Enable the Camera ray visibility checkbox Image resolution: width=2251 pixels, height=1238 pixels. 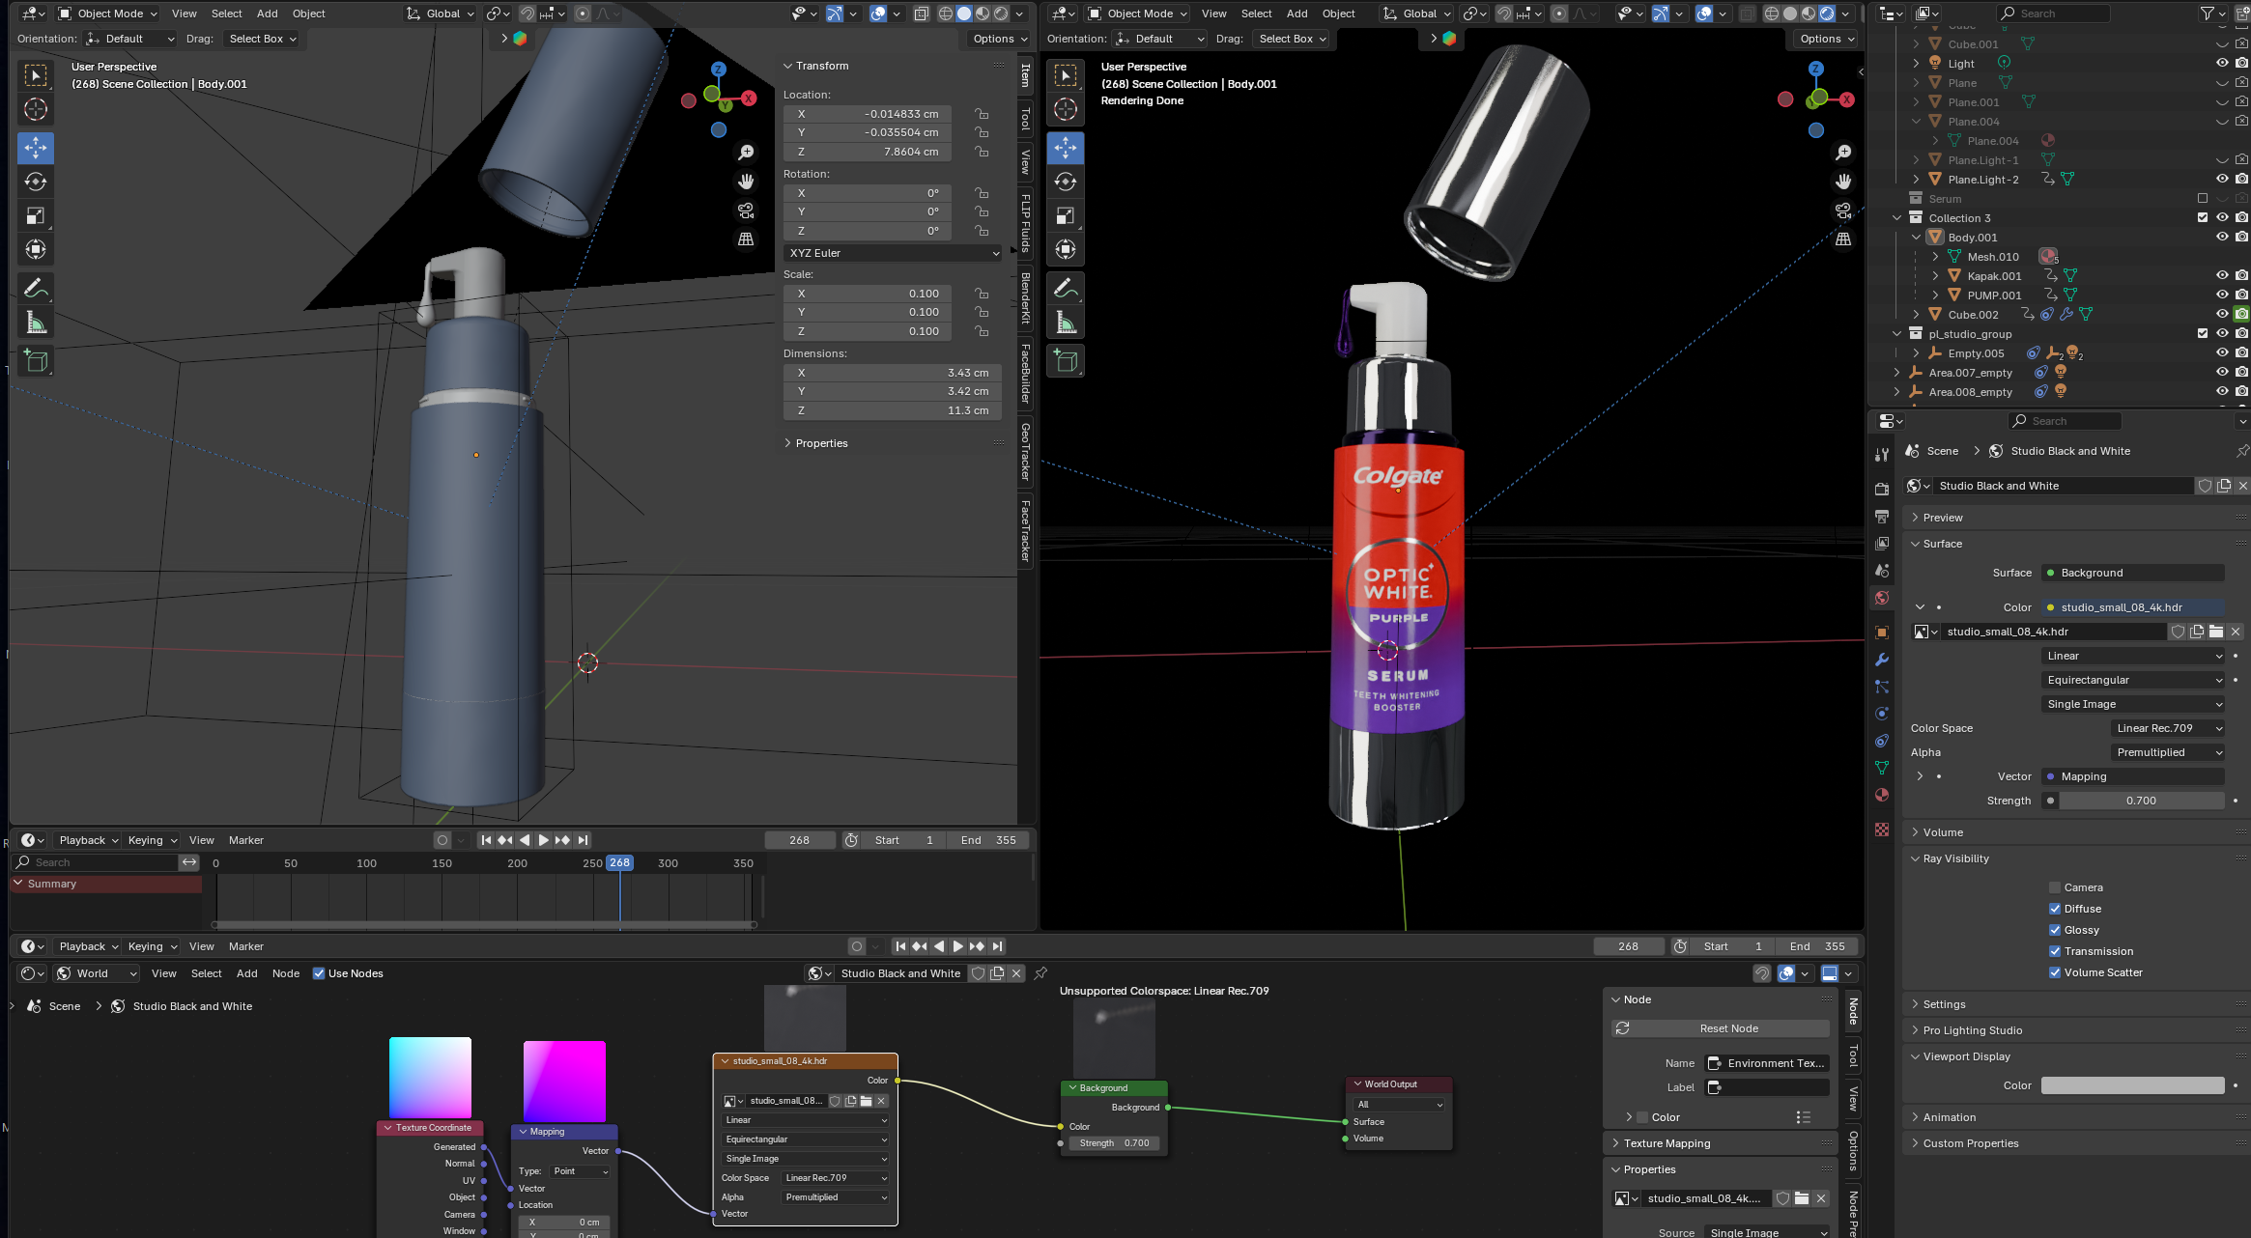coord(2055,887)
